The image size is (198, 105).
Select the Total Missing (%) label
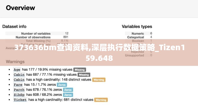tap(38, 41)
